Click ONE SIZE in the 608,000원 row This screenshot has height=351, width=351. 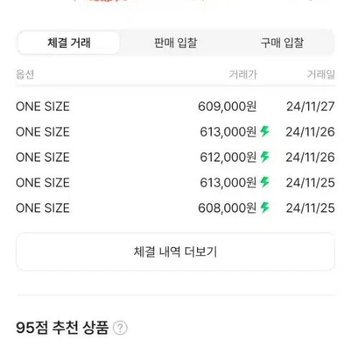tap(42, 208)
